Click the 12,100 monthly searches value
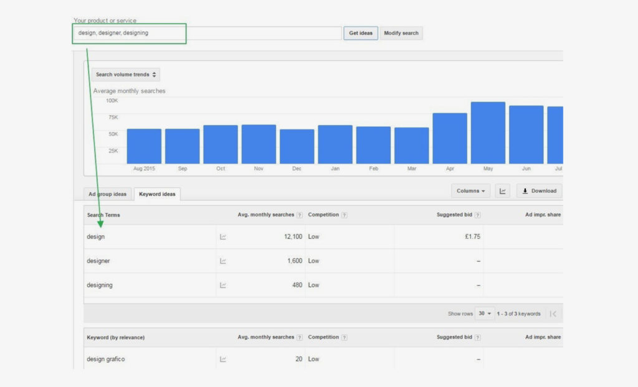 point(293,236)
